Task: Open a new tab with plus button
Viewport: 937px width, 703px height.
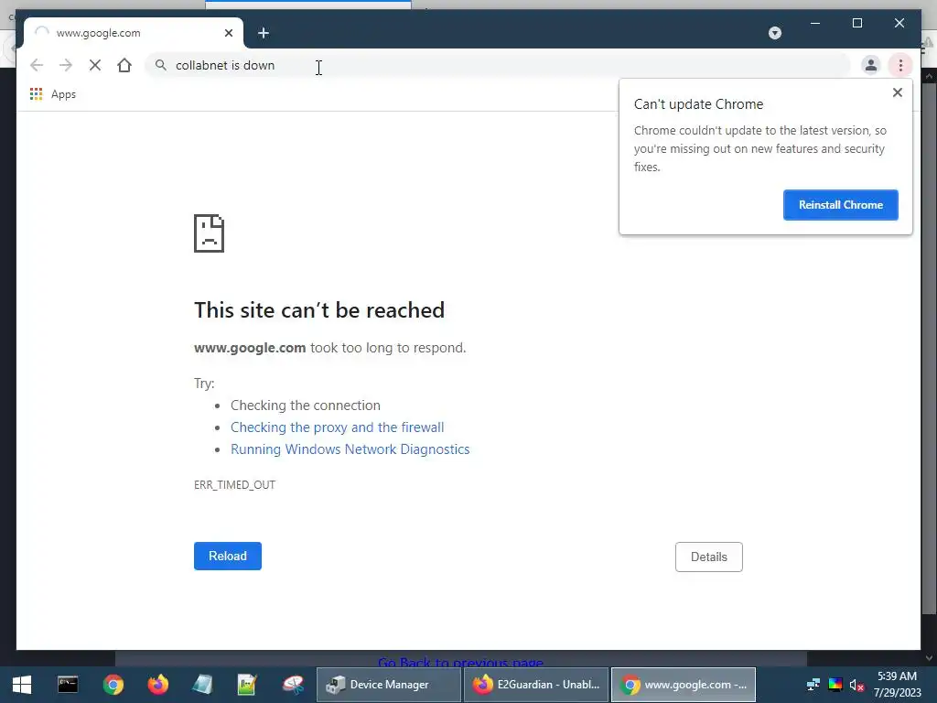Action: 264,33
